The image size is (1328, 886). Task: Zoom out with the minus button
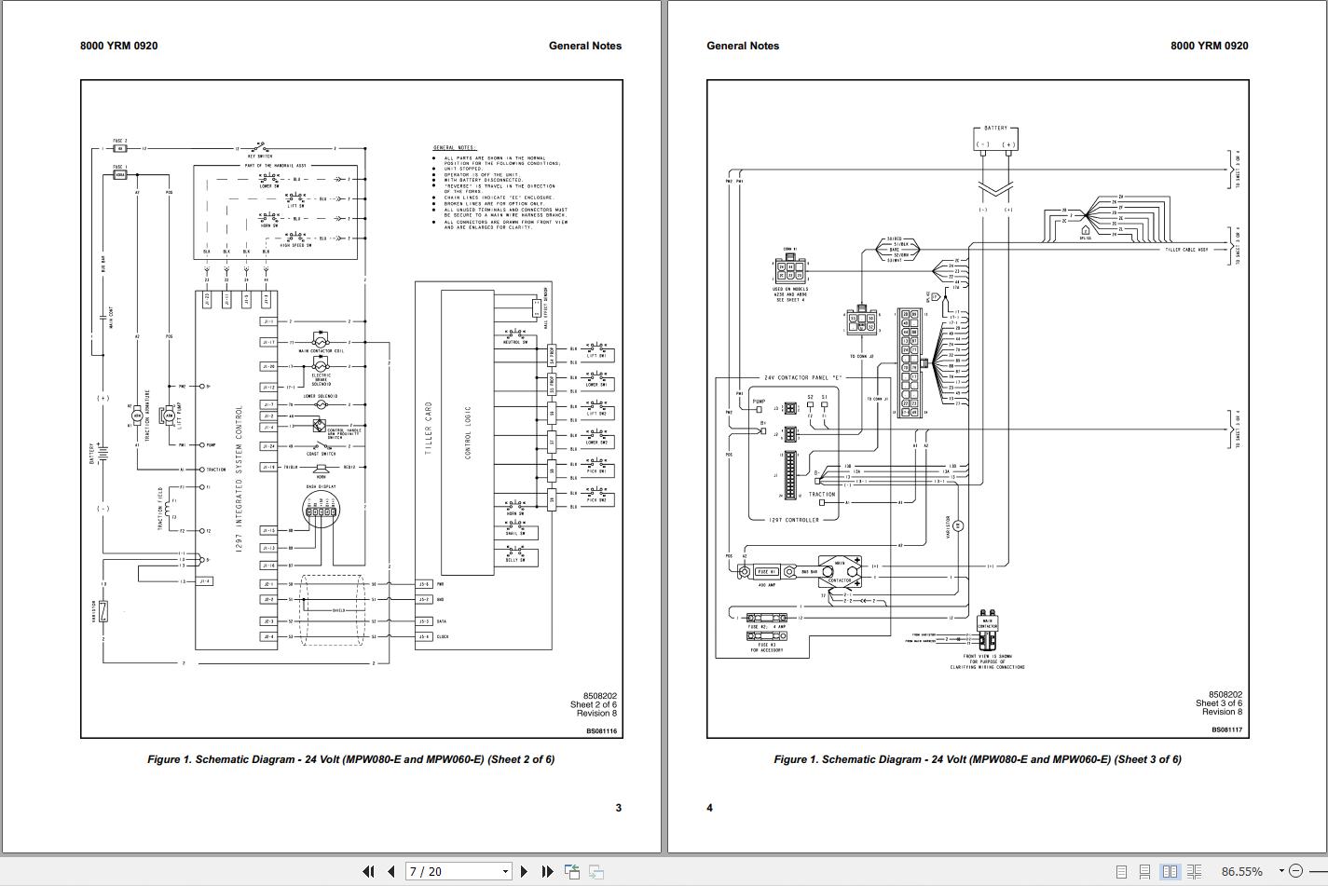1294,871
